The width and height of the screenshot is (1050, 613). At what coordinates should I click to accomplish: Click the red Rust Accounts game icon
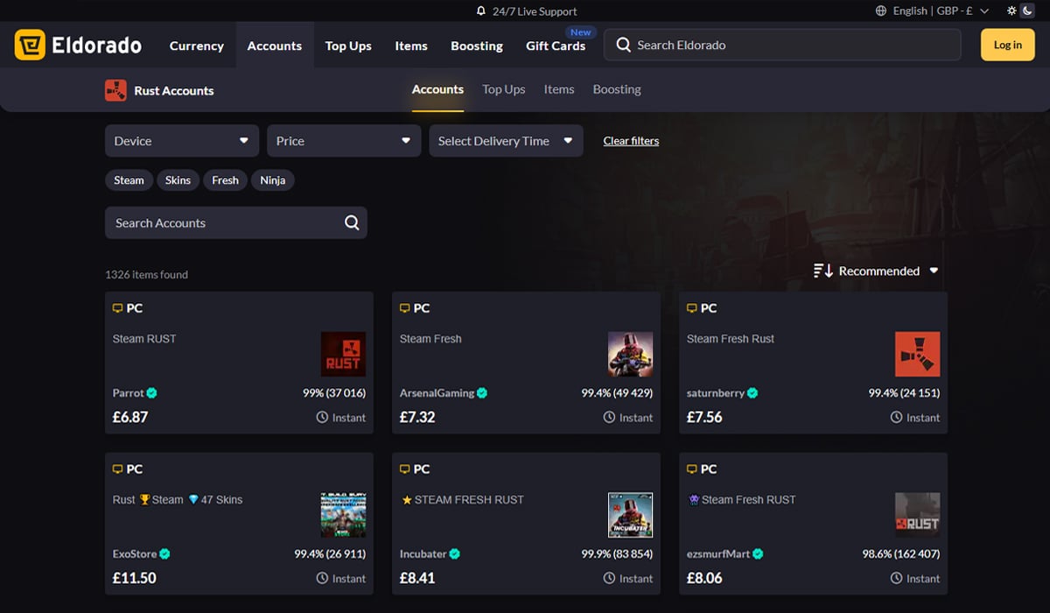(x=115, y=90)
